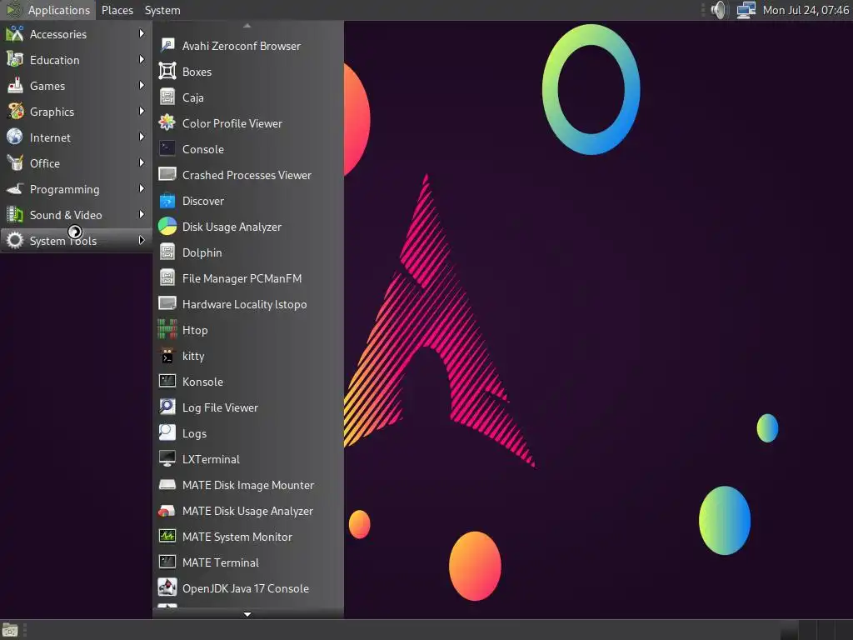Select the Internet category label
Screen dimensions: 853x640
pyautogui.click(x=50, y=137)
